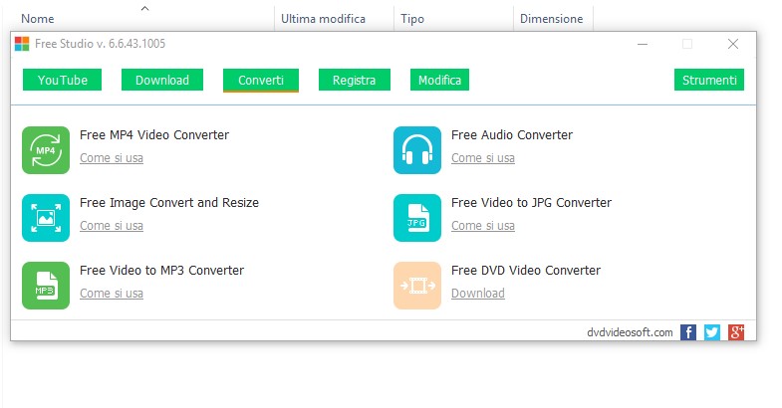Screen dimensions: 782x408
Task: Open the Google Plus icon
Action: coord(736,332)
